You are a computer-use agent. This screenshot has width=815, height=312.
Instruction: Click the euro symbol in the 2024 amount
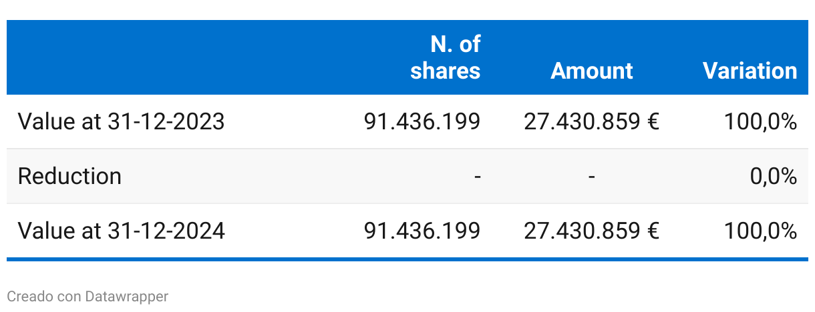pos(653,231)
